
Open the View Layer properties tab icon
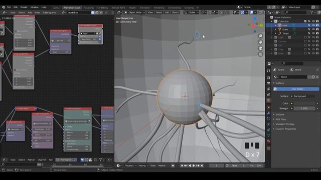[x=269, y=89]
